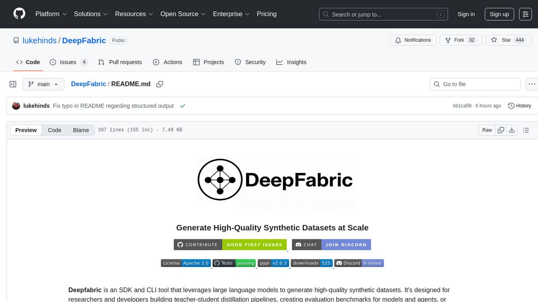The height and width of the screenshot is (302, 538).
Task: View the commit History
Action: tap(519, 106)
